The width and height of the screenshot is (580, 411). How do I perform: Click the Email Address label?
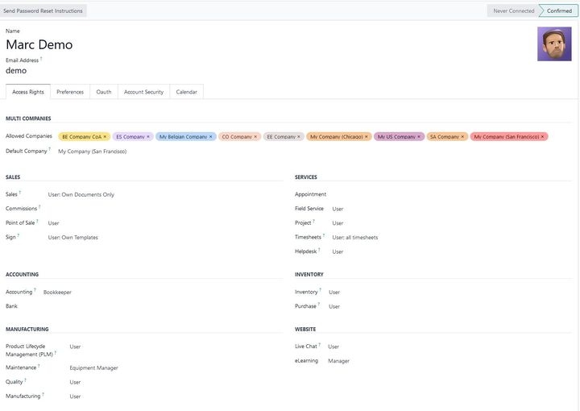pyautogui.click(x=23, y=60)
